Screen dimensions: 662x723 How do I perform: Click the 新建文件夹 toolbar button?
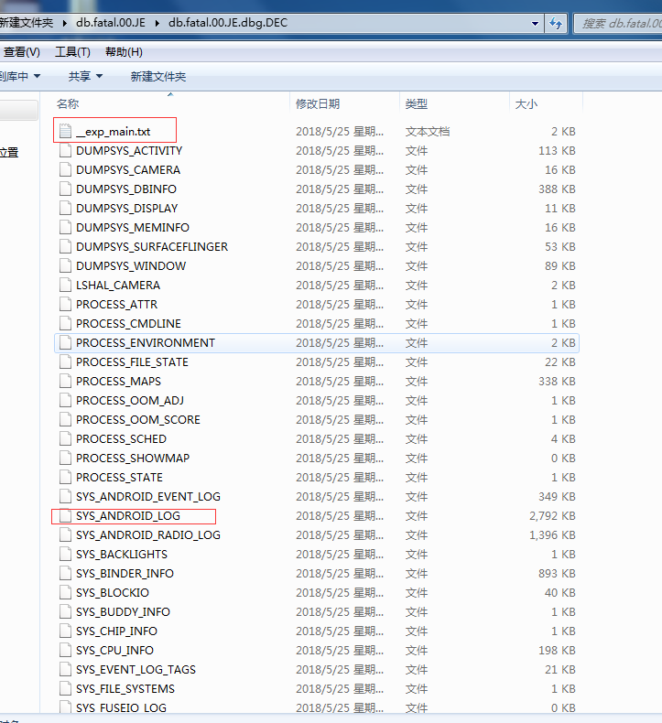[x=158, y=76]
